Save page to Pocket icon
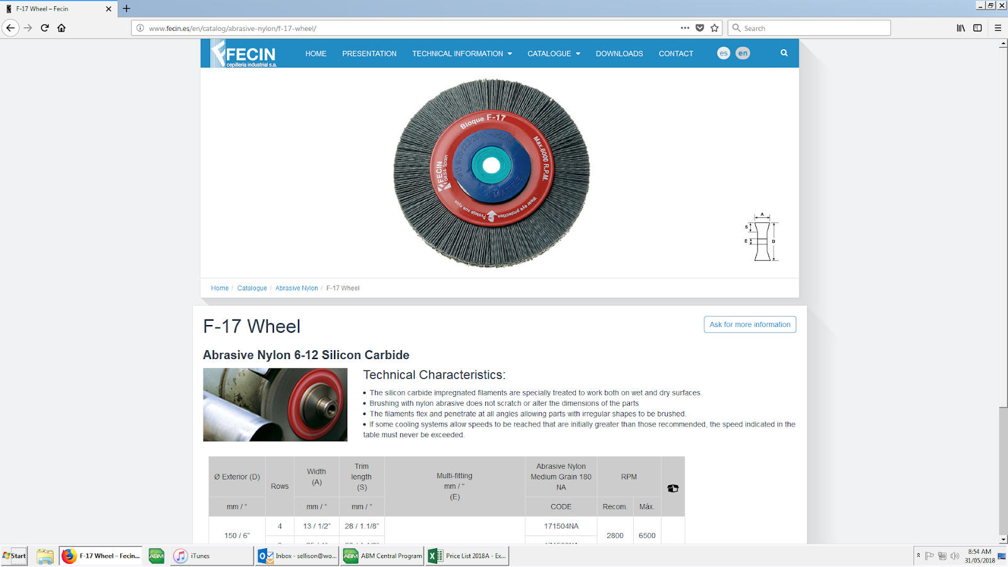The image size is (1008, 567). pyautogui.click(x=700, y=28)
